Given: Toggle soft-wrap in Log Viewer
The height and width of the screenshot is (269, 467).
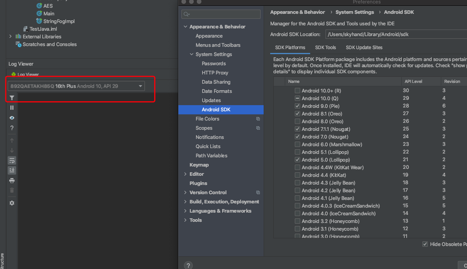Looking at the screenshot, I should click(x=12, y=160).
